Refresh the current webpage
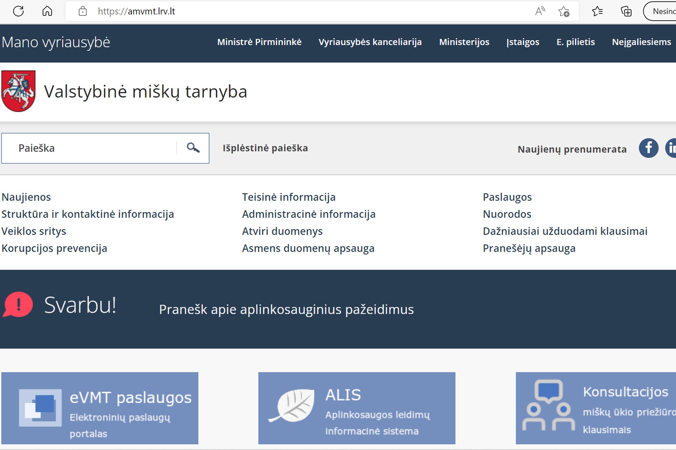This screenshot has width=676, height=450. pos(18,11)
